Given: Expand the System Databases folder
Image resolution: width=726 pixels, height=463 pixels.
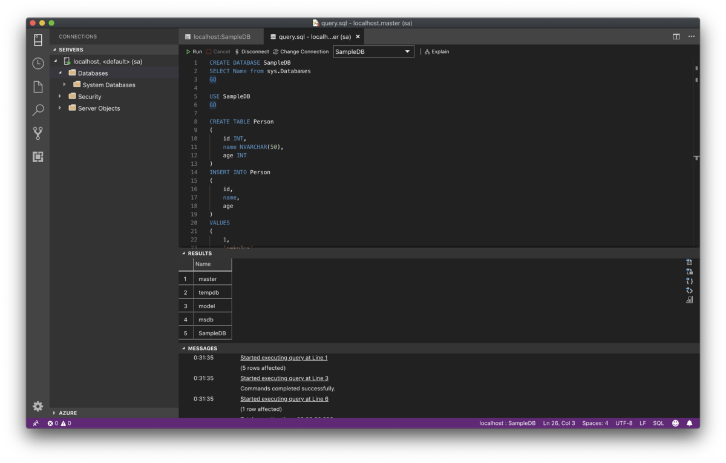Looking at the screenshot, I should pos(64,85).
